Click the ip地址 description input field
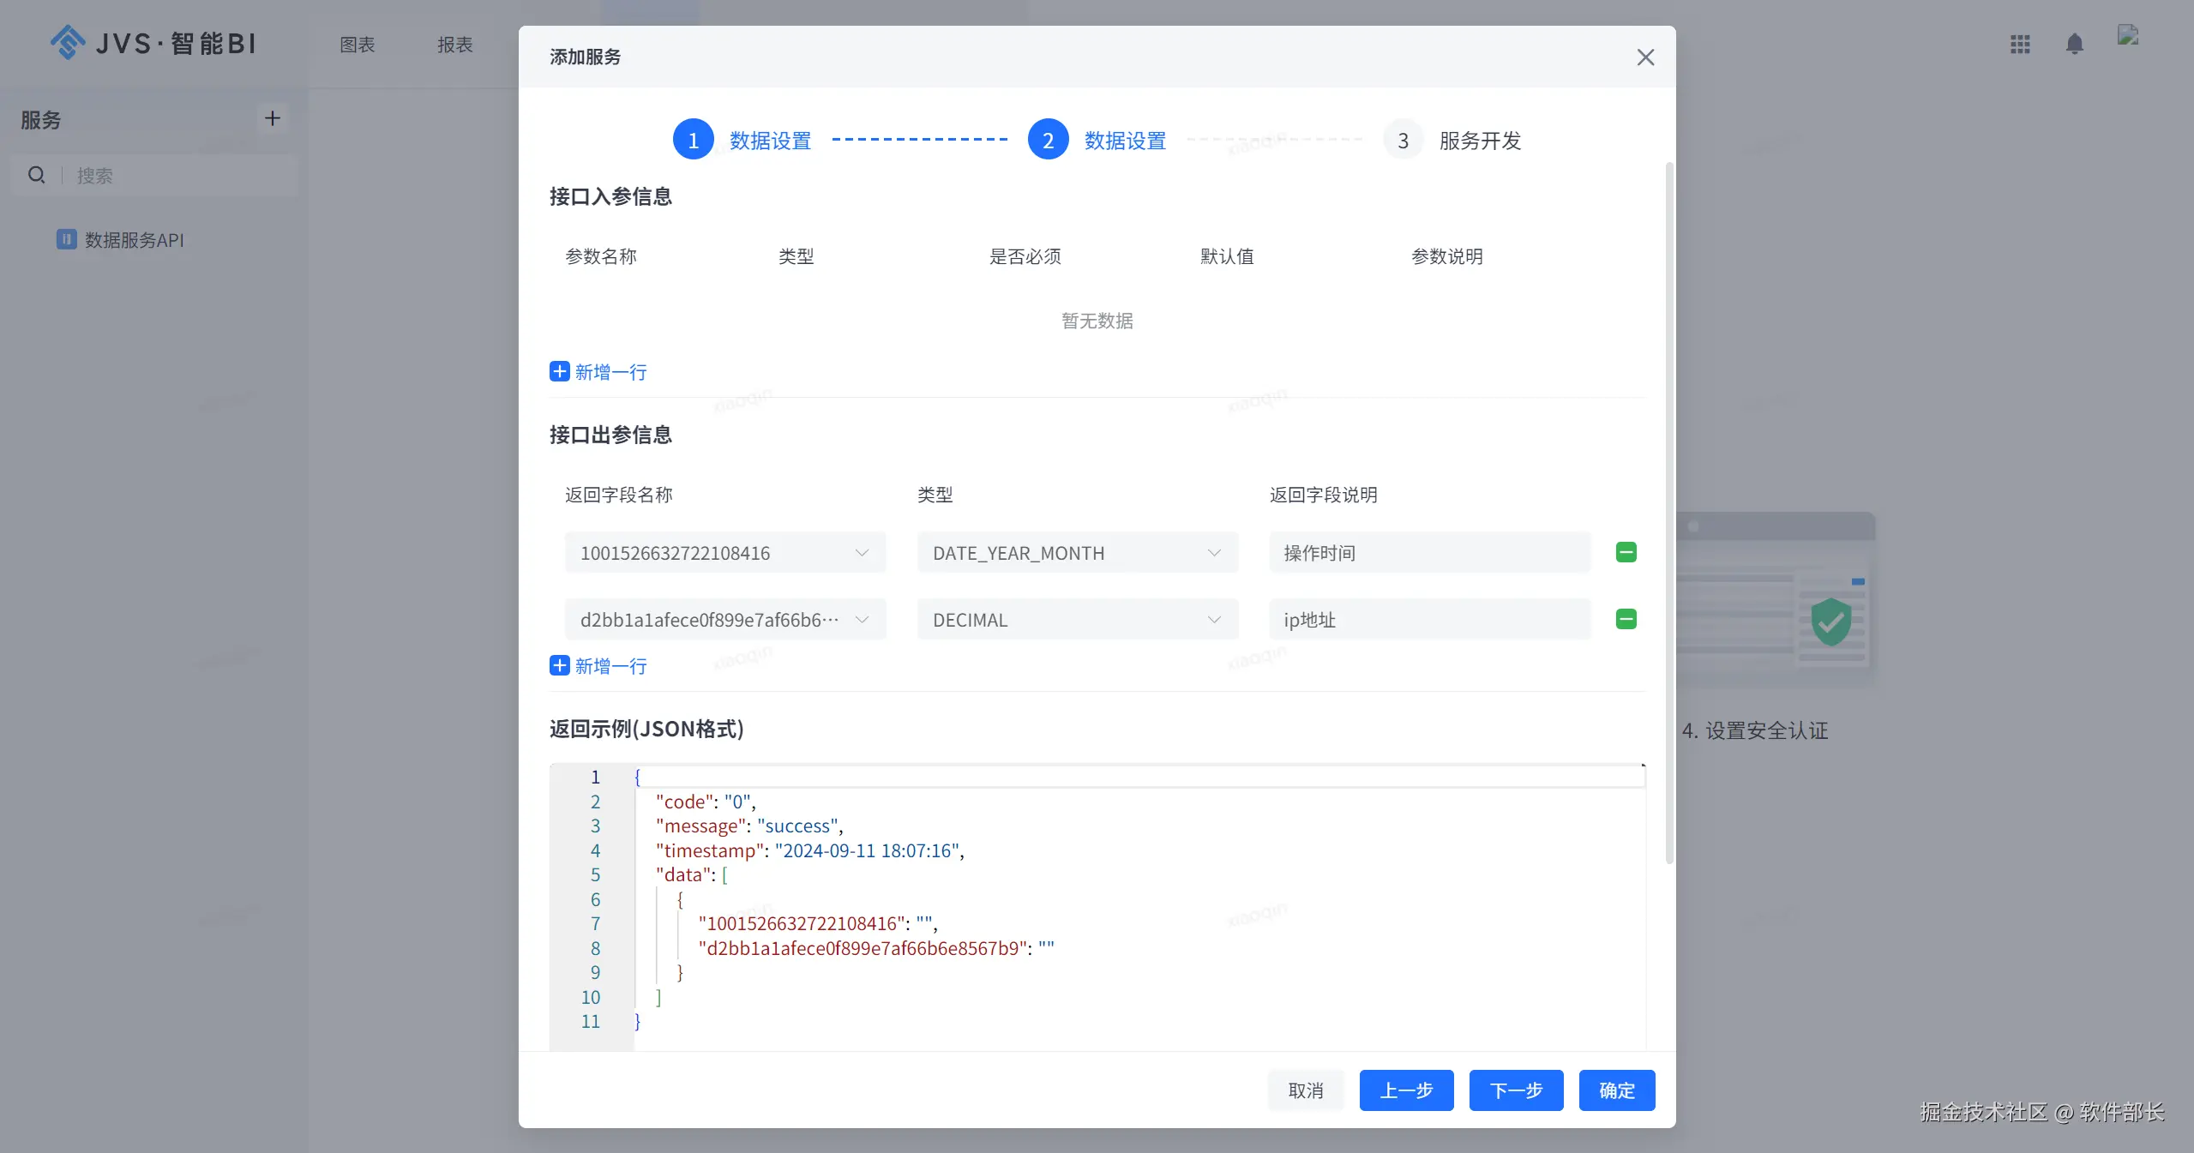The image size is (2194, 1153). pos(1429,620)
